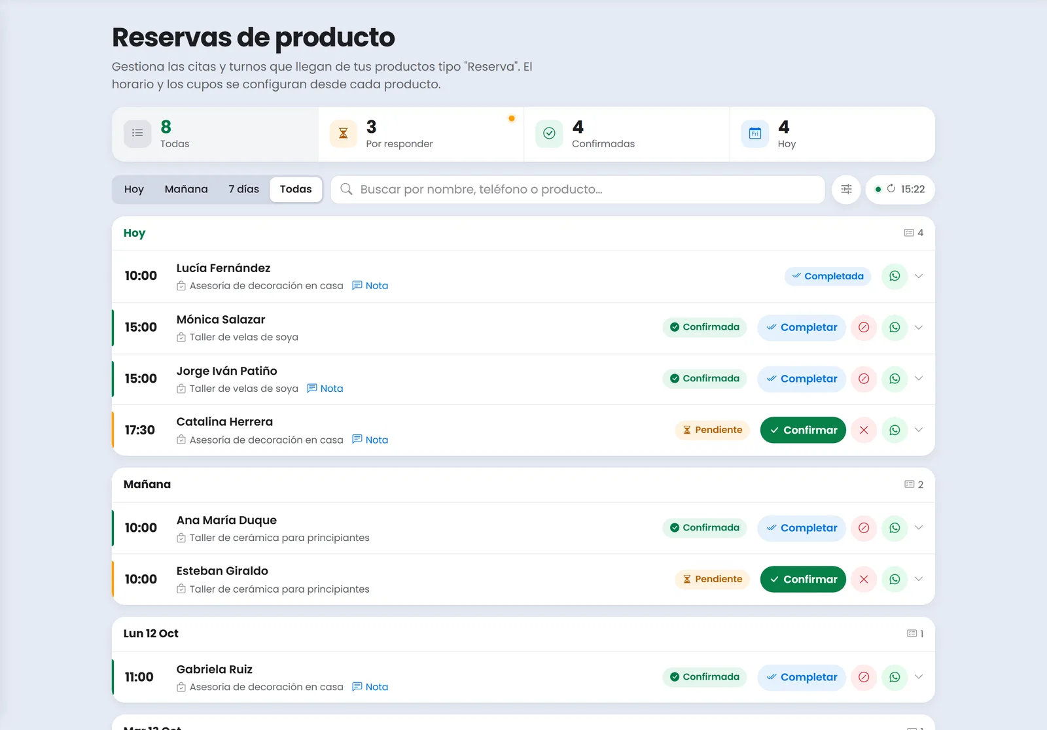
Task: Open WhatsApp chat for Ana María Duque
Action: click(895, 528)
